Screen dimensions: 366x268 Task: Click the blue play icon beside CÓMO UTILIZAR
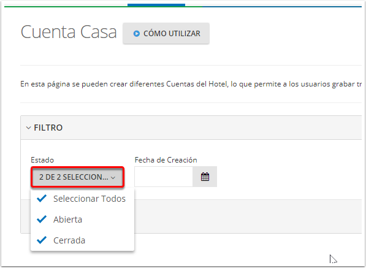tap(137, 34)
